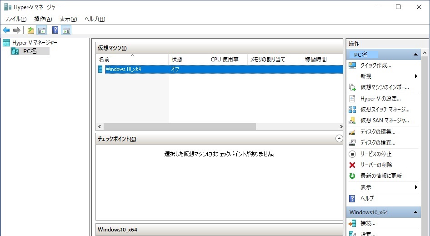Click 仮想マシンのインポー... action link
This screenshot has height=236, width=430.
pos(385,87)
